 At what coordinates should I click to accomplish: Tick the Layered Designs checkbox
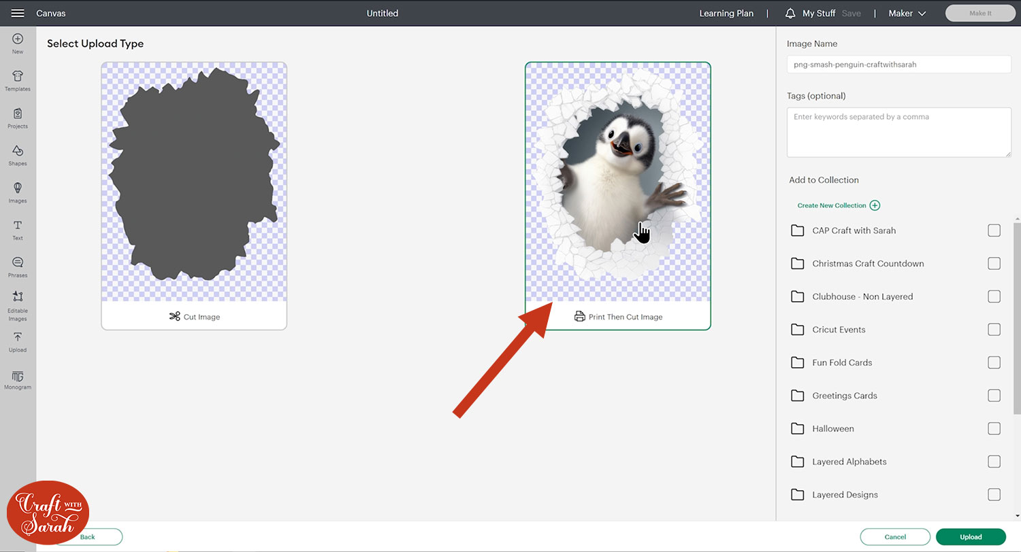click(994, 494)
